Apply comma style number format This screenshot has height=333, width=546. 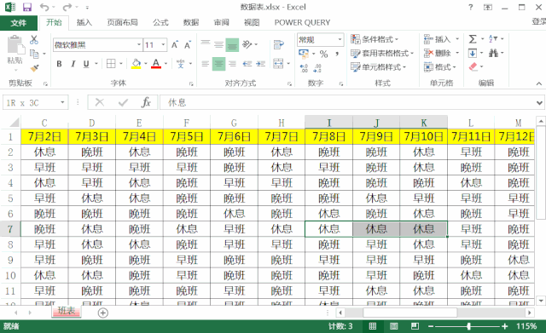[337, 54]
